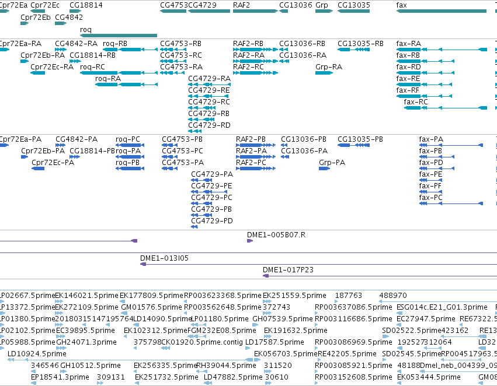Select protein RAF2-PB

(251, 139)
